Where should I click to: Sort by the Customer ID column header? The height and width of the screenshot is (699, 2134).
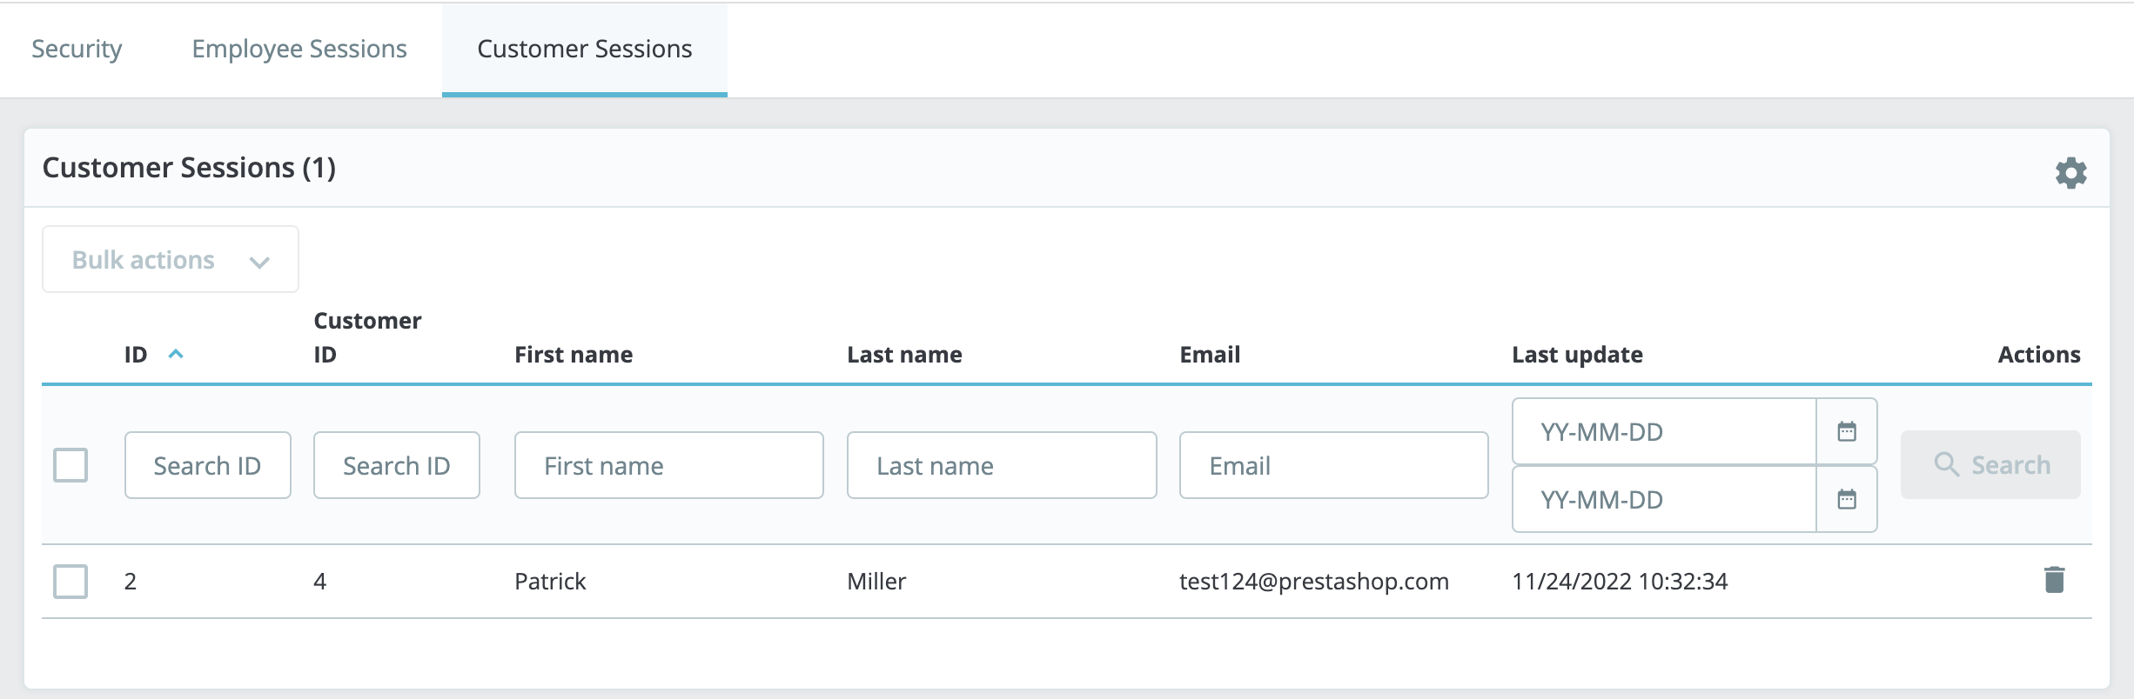tap(366, 337)
